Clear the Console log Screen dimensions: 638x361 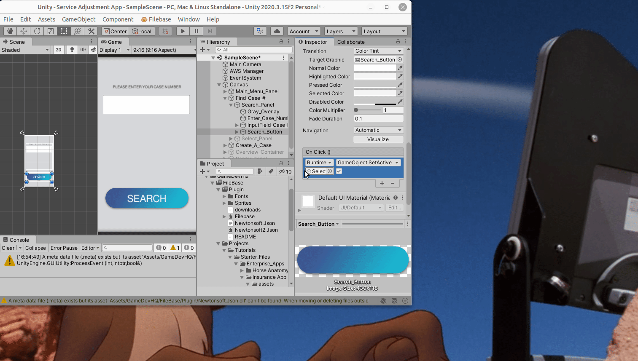8,248
